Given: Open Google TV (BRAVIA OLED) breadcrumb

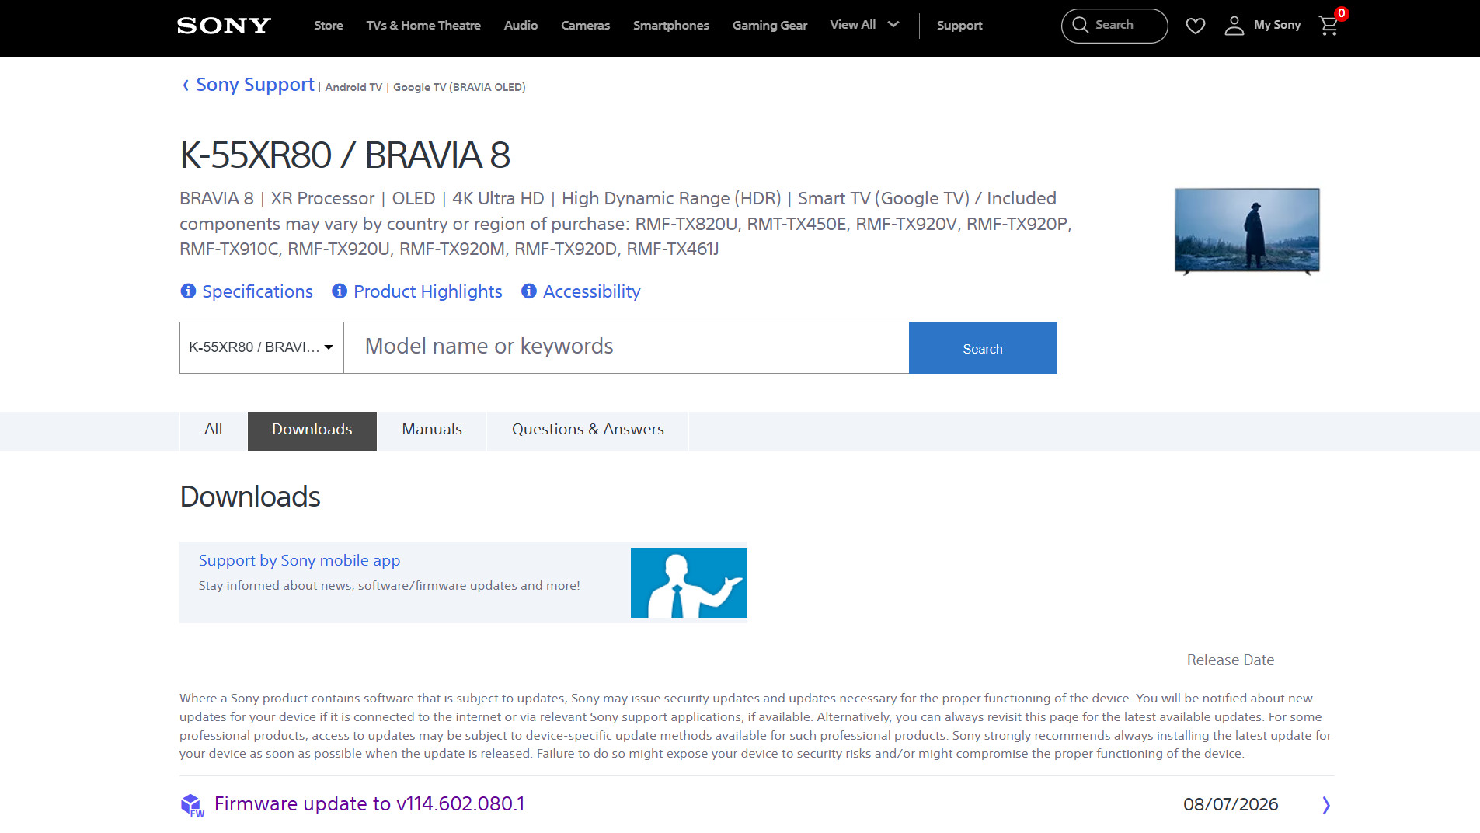Looking at the screenshot, I should coord(459,87).
